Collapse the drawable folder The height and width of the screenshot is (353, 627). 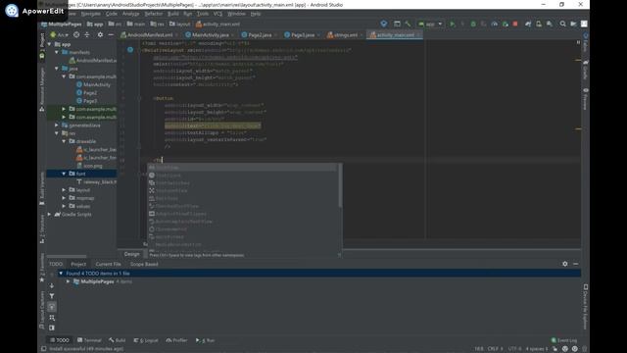coord(64,141)
